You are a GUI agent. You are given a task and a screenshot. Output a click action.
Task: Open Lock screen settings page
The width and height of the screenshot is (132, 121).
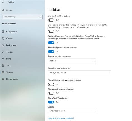(11, 45)
